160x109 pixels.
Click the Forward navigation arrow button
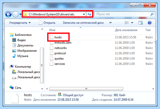point(15,14)
